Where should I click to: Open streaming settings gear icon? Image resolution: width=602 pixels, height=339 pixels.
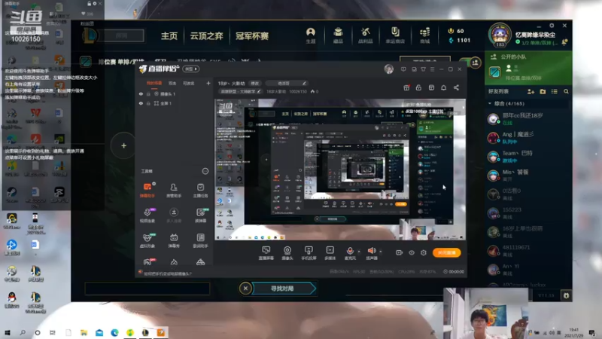424,252
